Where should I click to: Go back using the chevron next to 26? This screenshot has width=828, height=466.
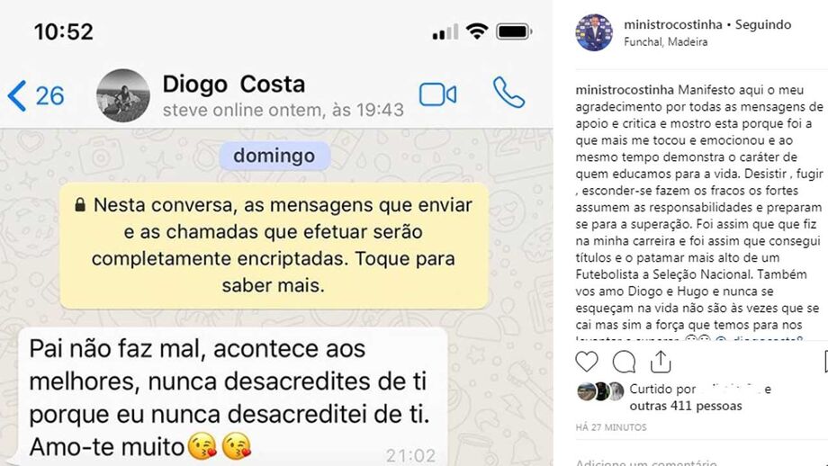[17, 95]
